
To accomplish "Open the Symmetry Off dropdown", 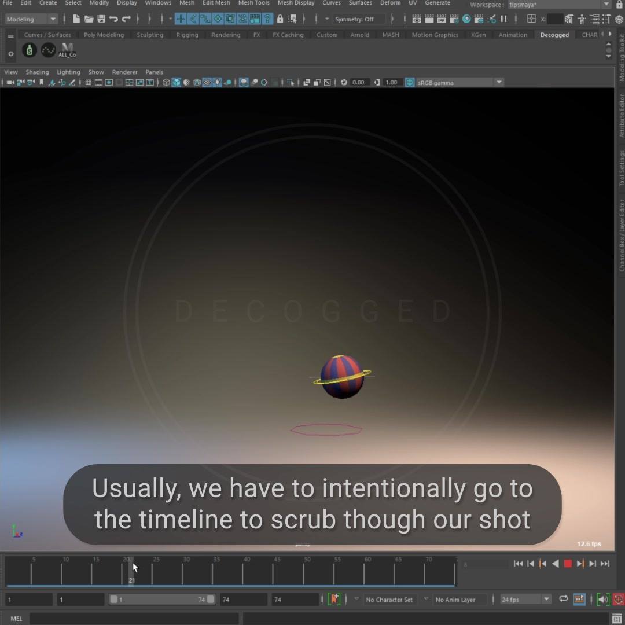I will [x=359, y=19].
